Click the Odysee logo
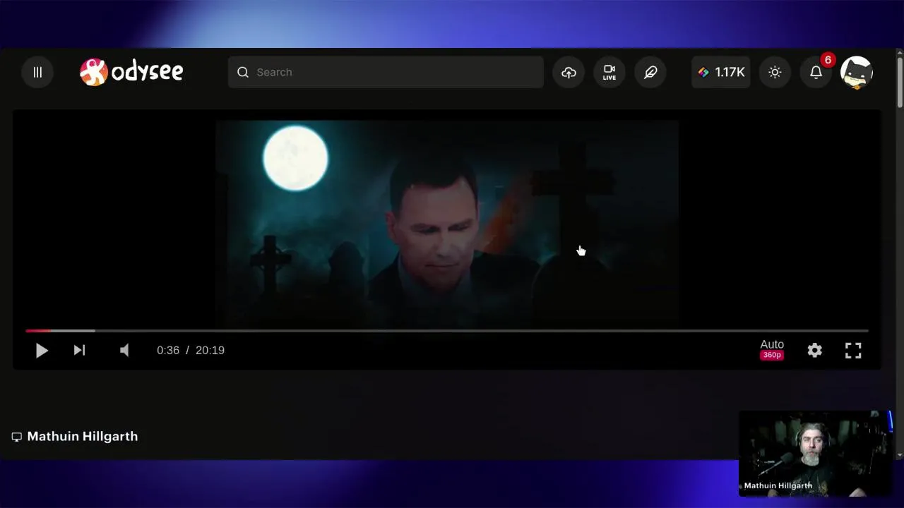904x508 pixels. pyautogui.click(x=131, y=72)
